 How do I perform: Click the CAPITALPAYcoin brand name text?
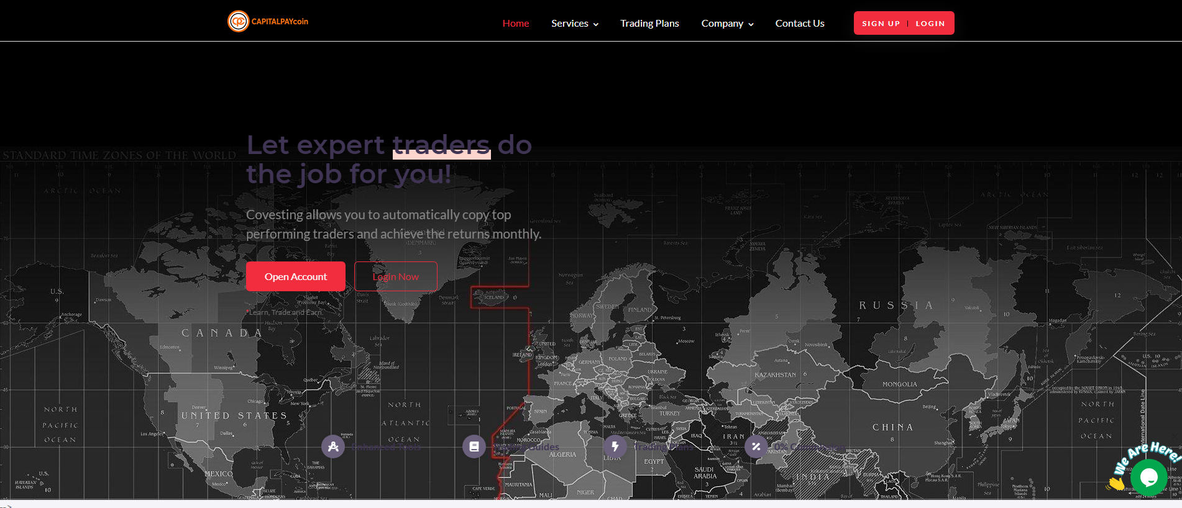point(280,22)
